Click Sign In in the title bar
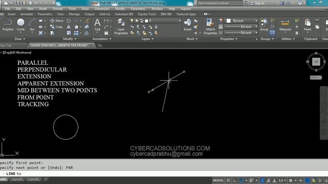The height and width of the screenshot is (184, 328). pos(258,3)
